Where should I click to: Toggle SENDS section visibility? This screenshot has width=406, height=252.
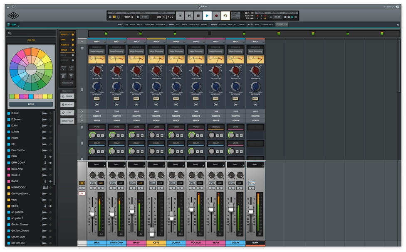coord(73,50)
